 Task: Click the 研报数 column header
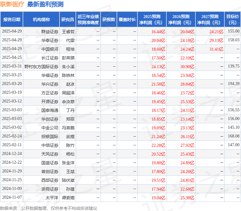[x=109, y=20]
